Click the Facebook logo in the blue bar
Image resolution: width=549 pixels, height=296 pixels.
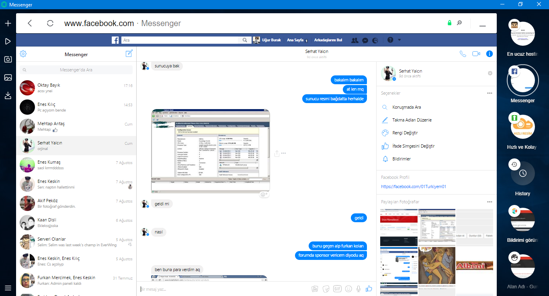coord(115,40)
